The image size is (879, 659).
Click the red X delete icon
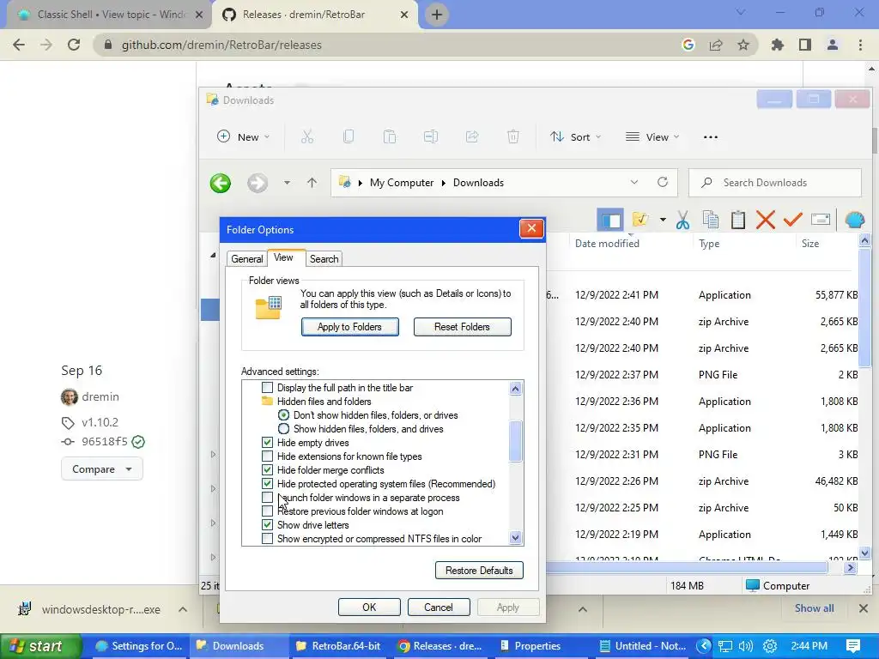click(x=765, y=220)
